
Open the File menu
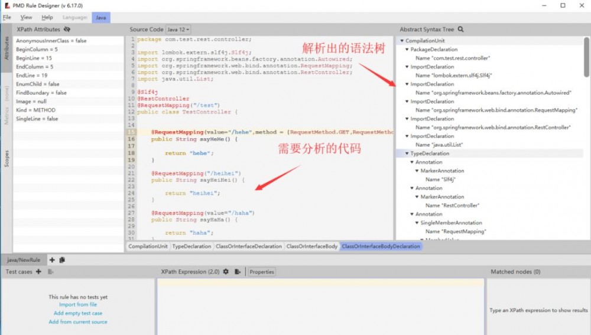tap(7, 17)
